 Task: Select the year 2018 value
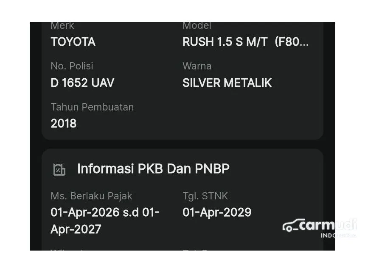[64, 124]
